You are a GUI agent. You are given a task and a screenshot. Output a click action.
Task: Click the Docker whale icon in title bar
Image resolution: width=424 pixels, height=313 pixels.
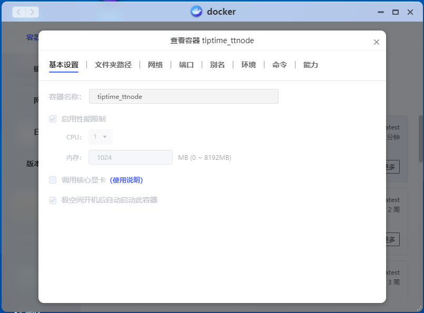coord(196,12)
